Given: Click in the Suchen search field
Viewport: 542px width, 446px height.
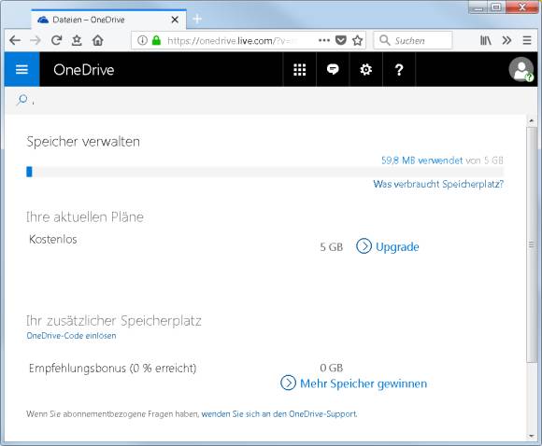Looking at the screenshot, I should coord(413,41).
